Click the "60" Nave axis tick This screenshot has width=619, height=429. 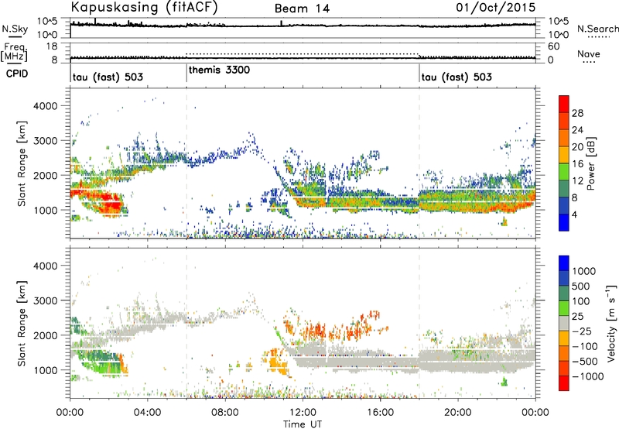point(553,46)
